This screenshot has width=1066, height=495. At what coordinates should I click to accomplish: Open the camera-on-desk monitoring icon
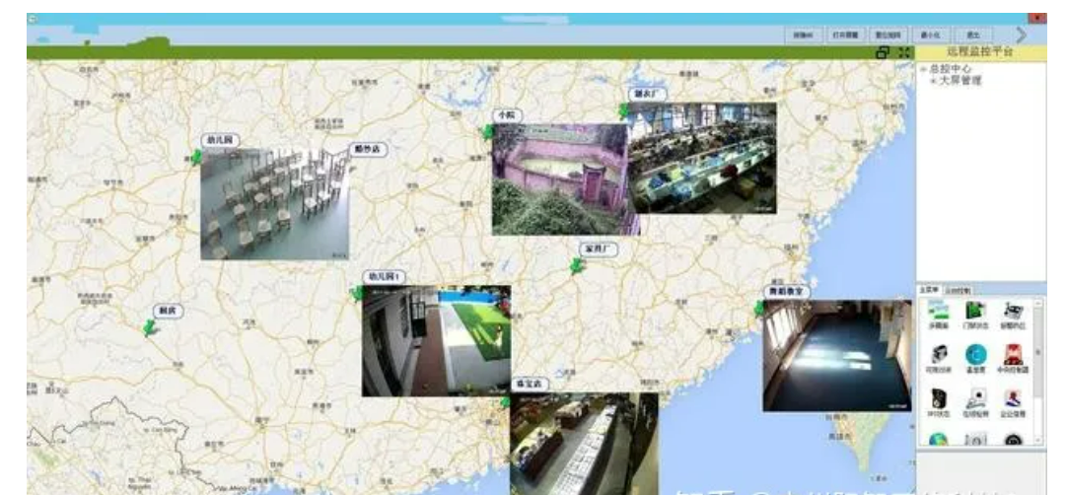[x=975, y=398]
